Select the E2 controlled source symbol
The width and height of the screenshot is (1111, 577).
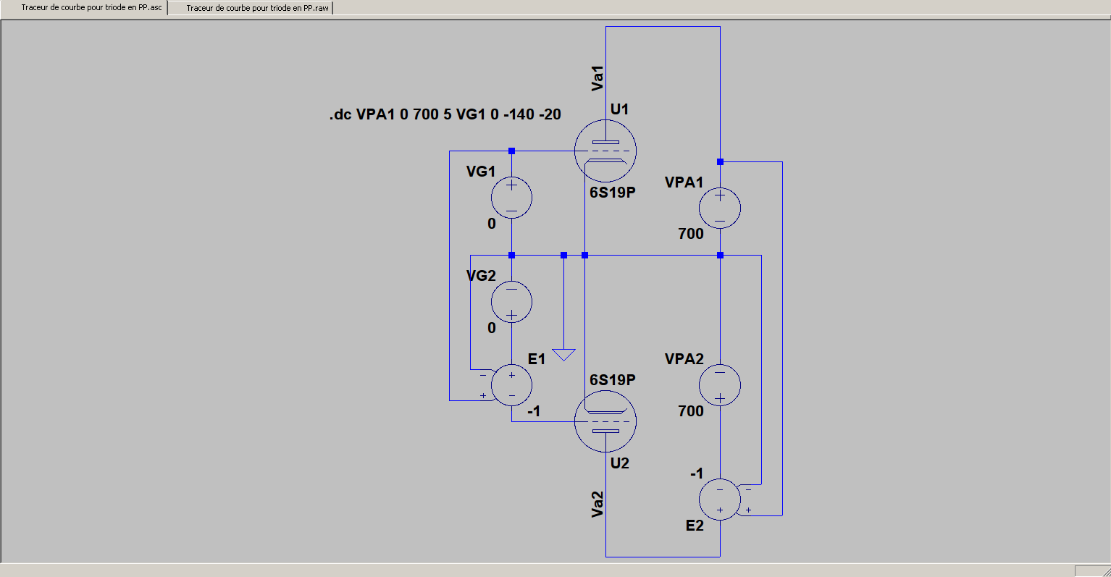click(720, 500)
